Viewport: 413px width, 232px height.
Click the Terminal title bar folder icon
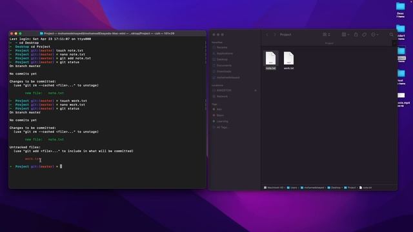(x=41, y=34)
